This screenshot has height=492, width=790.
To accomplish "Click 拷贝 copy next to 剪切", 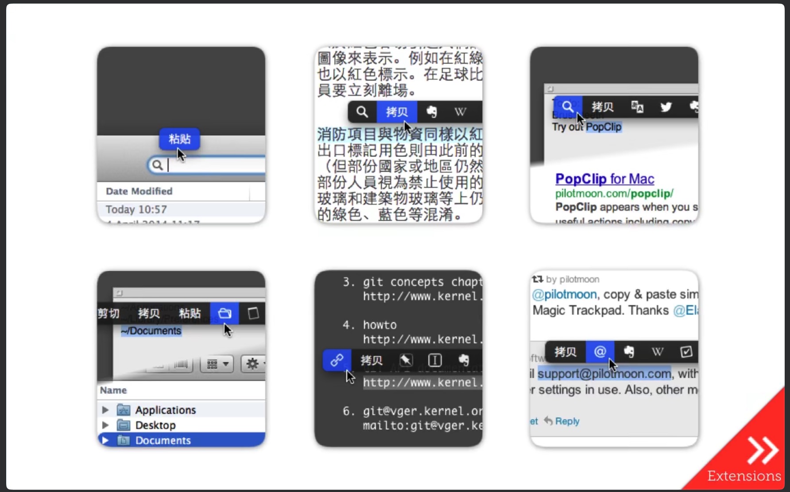I will [149, 313].
